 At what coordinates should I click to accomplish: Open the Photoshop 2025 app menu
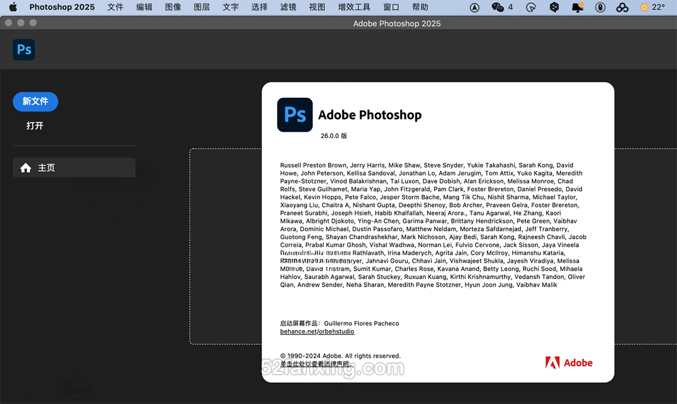(x=62, y=7)
